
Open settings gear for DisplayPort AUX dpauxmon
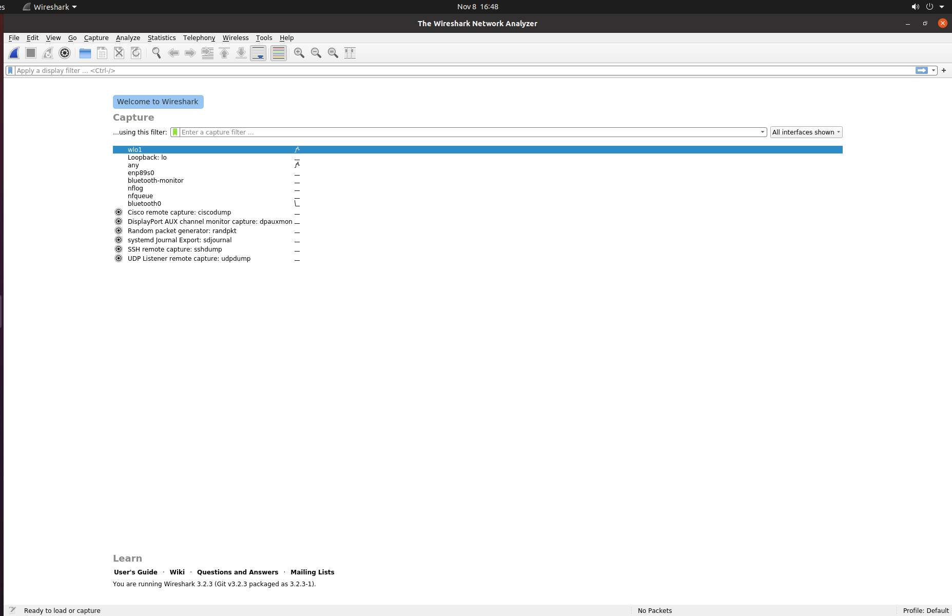(x=119, y=221)
